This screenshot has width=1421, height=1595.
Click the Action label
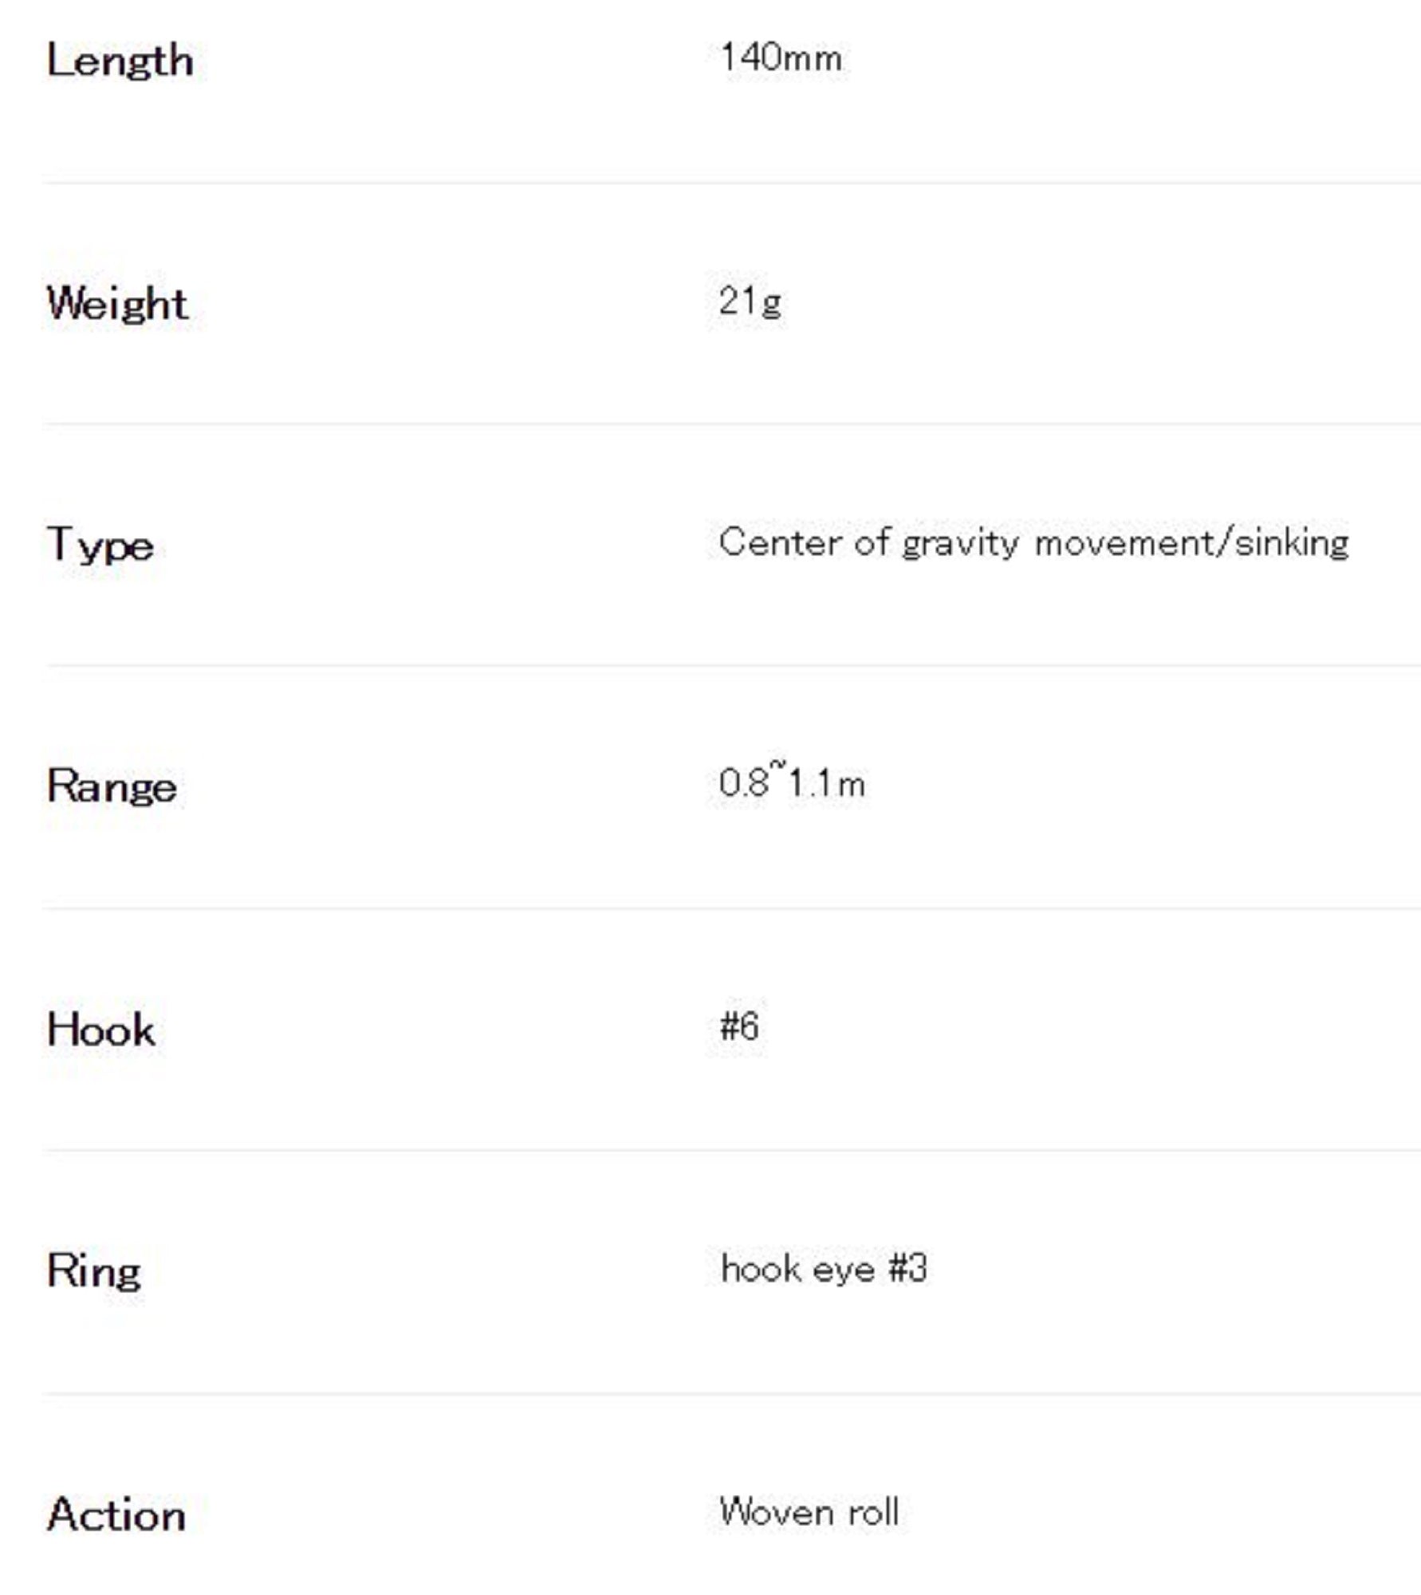coord(116,1515)
